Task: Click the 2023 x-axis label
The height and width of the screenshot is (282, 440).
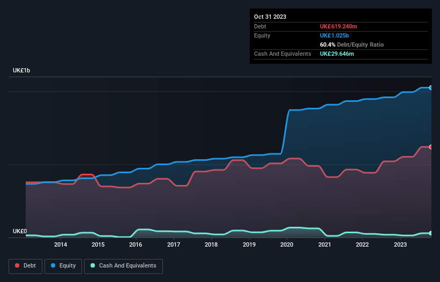Action: tap(400, 244)
